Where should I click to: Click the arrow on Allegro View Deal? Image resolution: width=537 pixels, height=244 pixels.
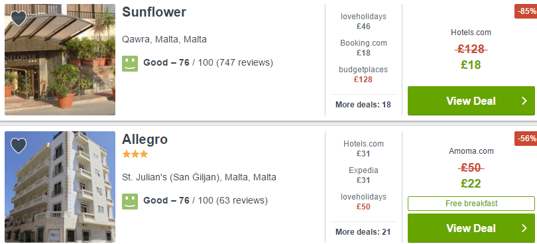524,228
